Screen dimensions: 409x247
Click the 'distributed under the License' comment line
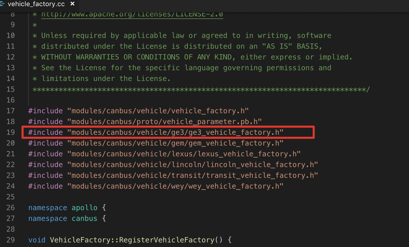click(x=178, y=46)
